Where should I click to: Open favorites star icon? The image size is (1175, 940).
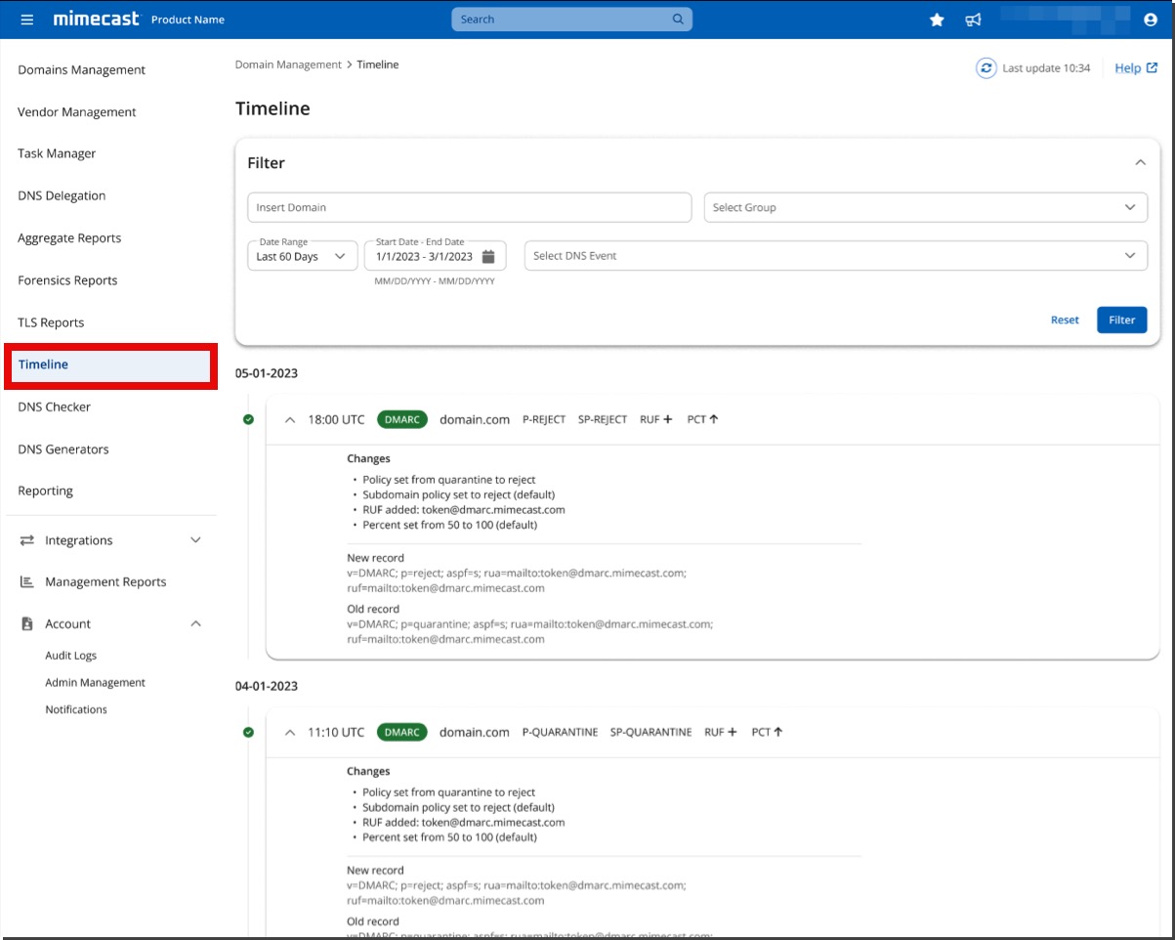coord(937,20)
